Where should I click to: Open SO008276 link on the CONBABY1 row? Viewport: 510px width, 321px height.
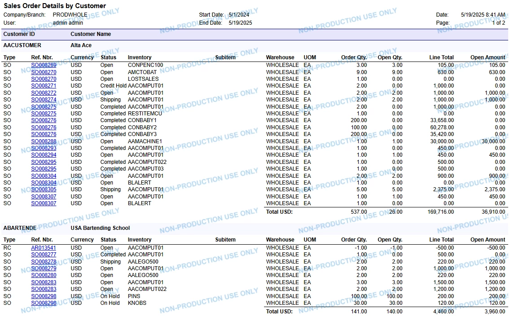coord(44,120)
